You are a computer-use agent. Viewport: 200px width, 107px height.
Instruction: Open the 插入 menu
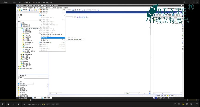[x=36, y=8]
